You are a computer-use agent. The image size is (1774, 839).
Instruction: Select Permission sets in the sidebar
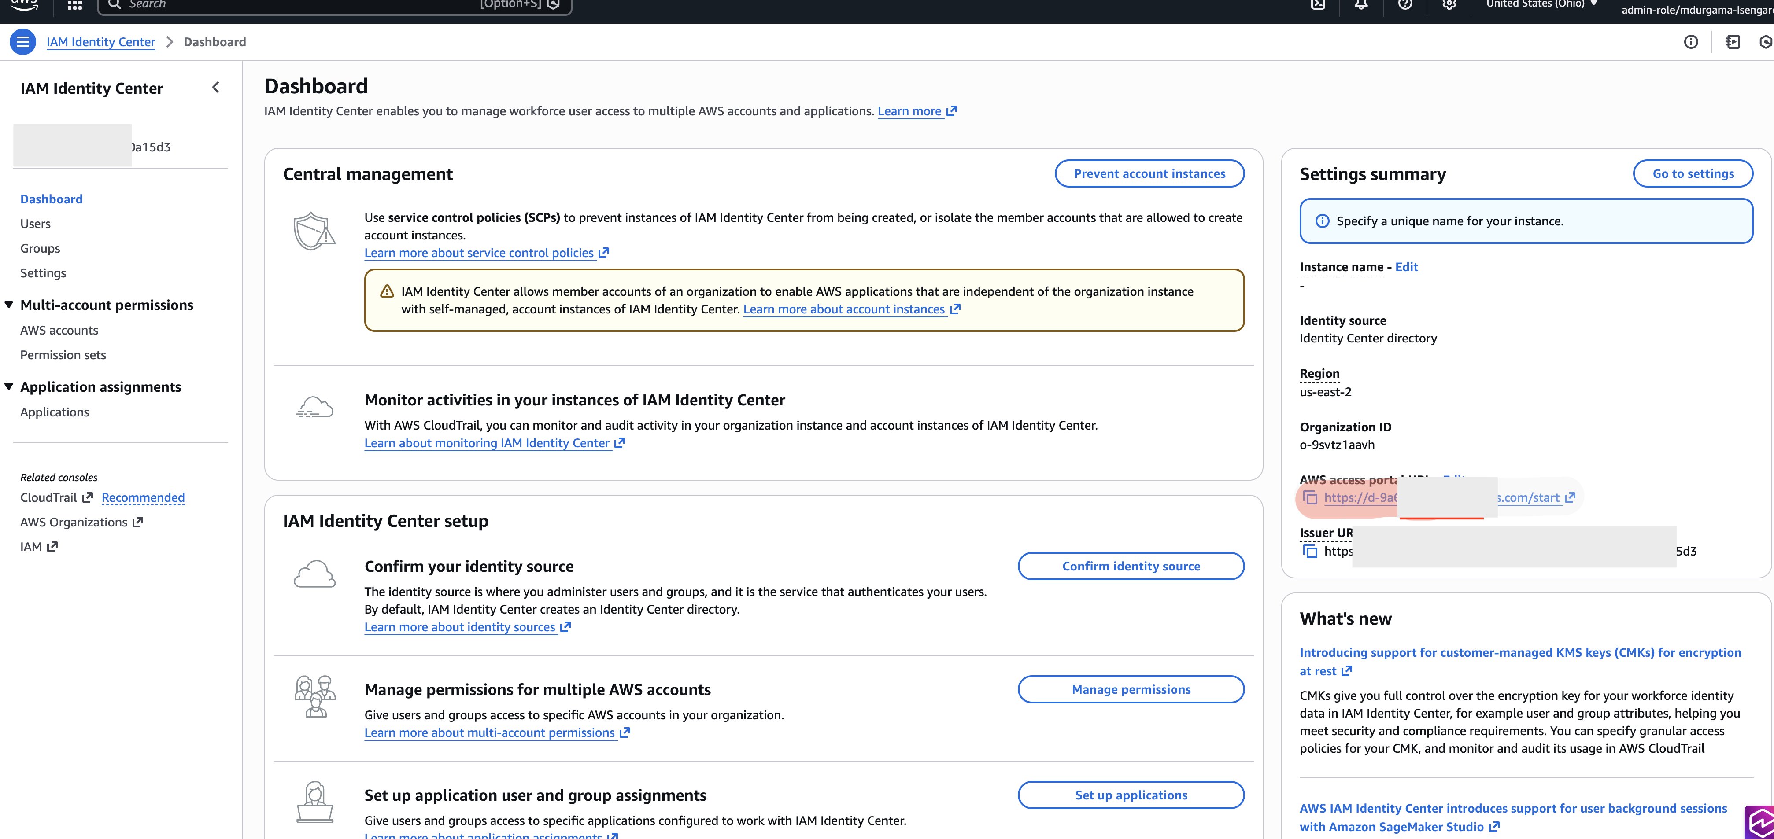click(63, 354)
